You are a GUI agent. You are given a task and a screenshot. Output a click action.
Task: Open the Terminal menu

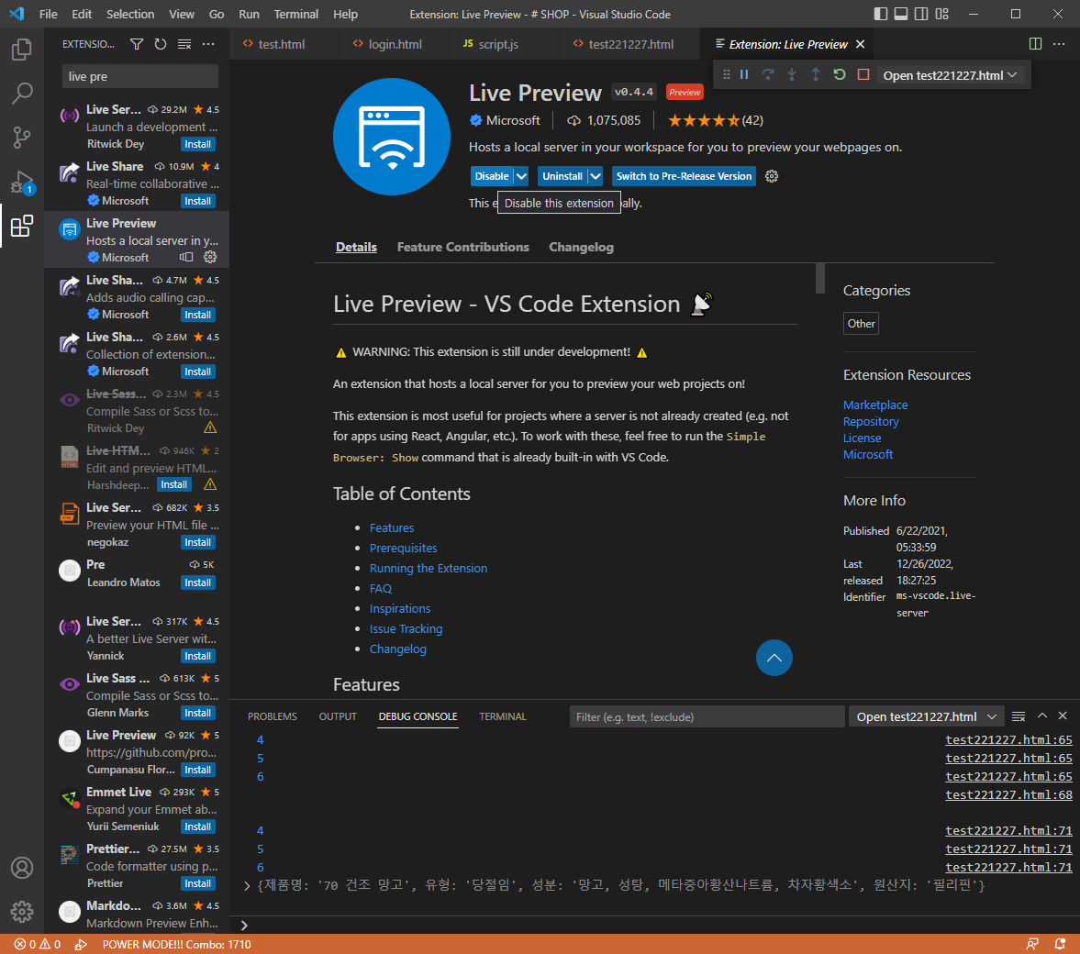pos(296,14)
